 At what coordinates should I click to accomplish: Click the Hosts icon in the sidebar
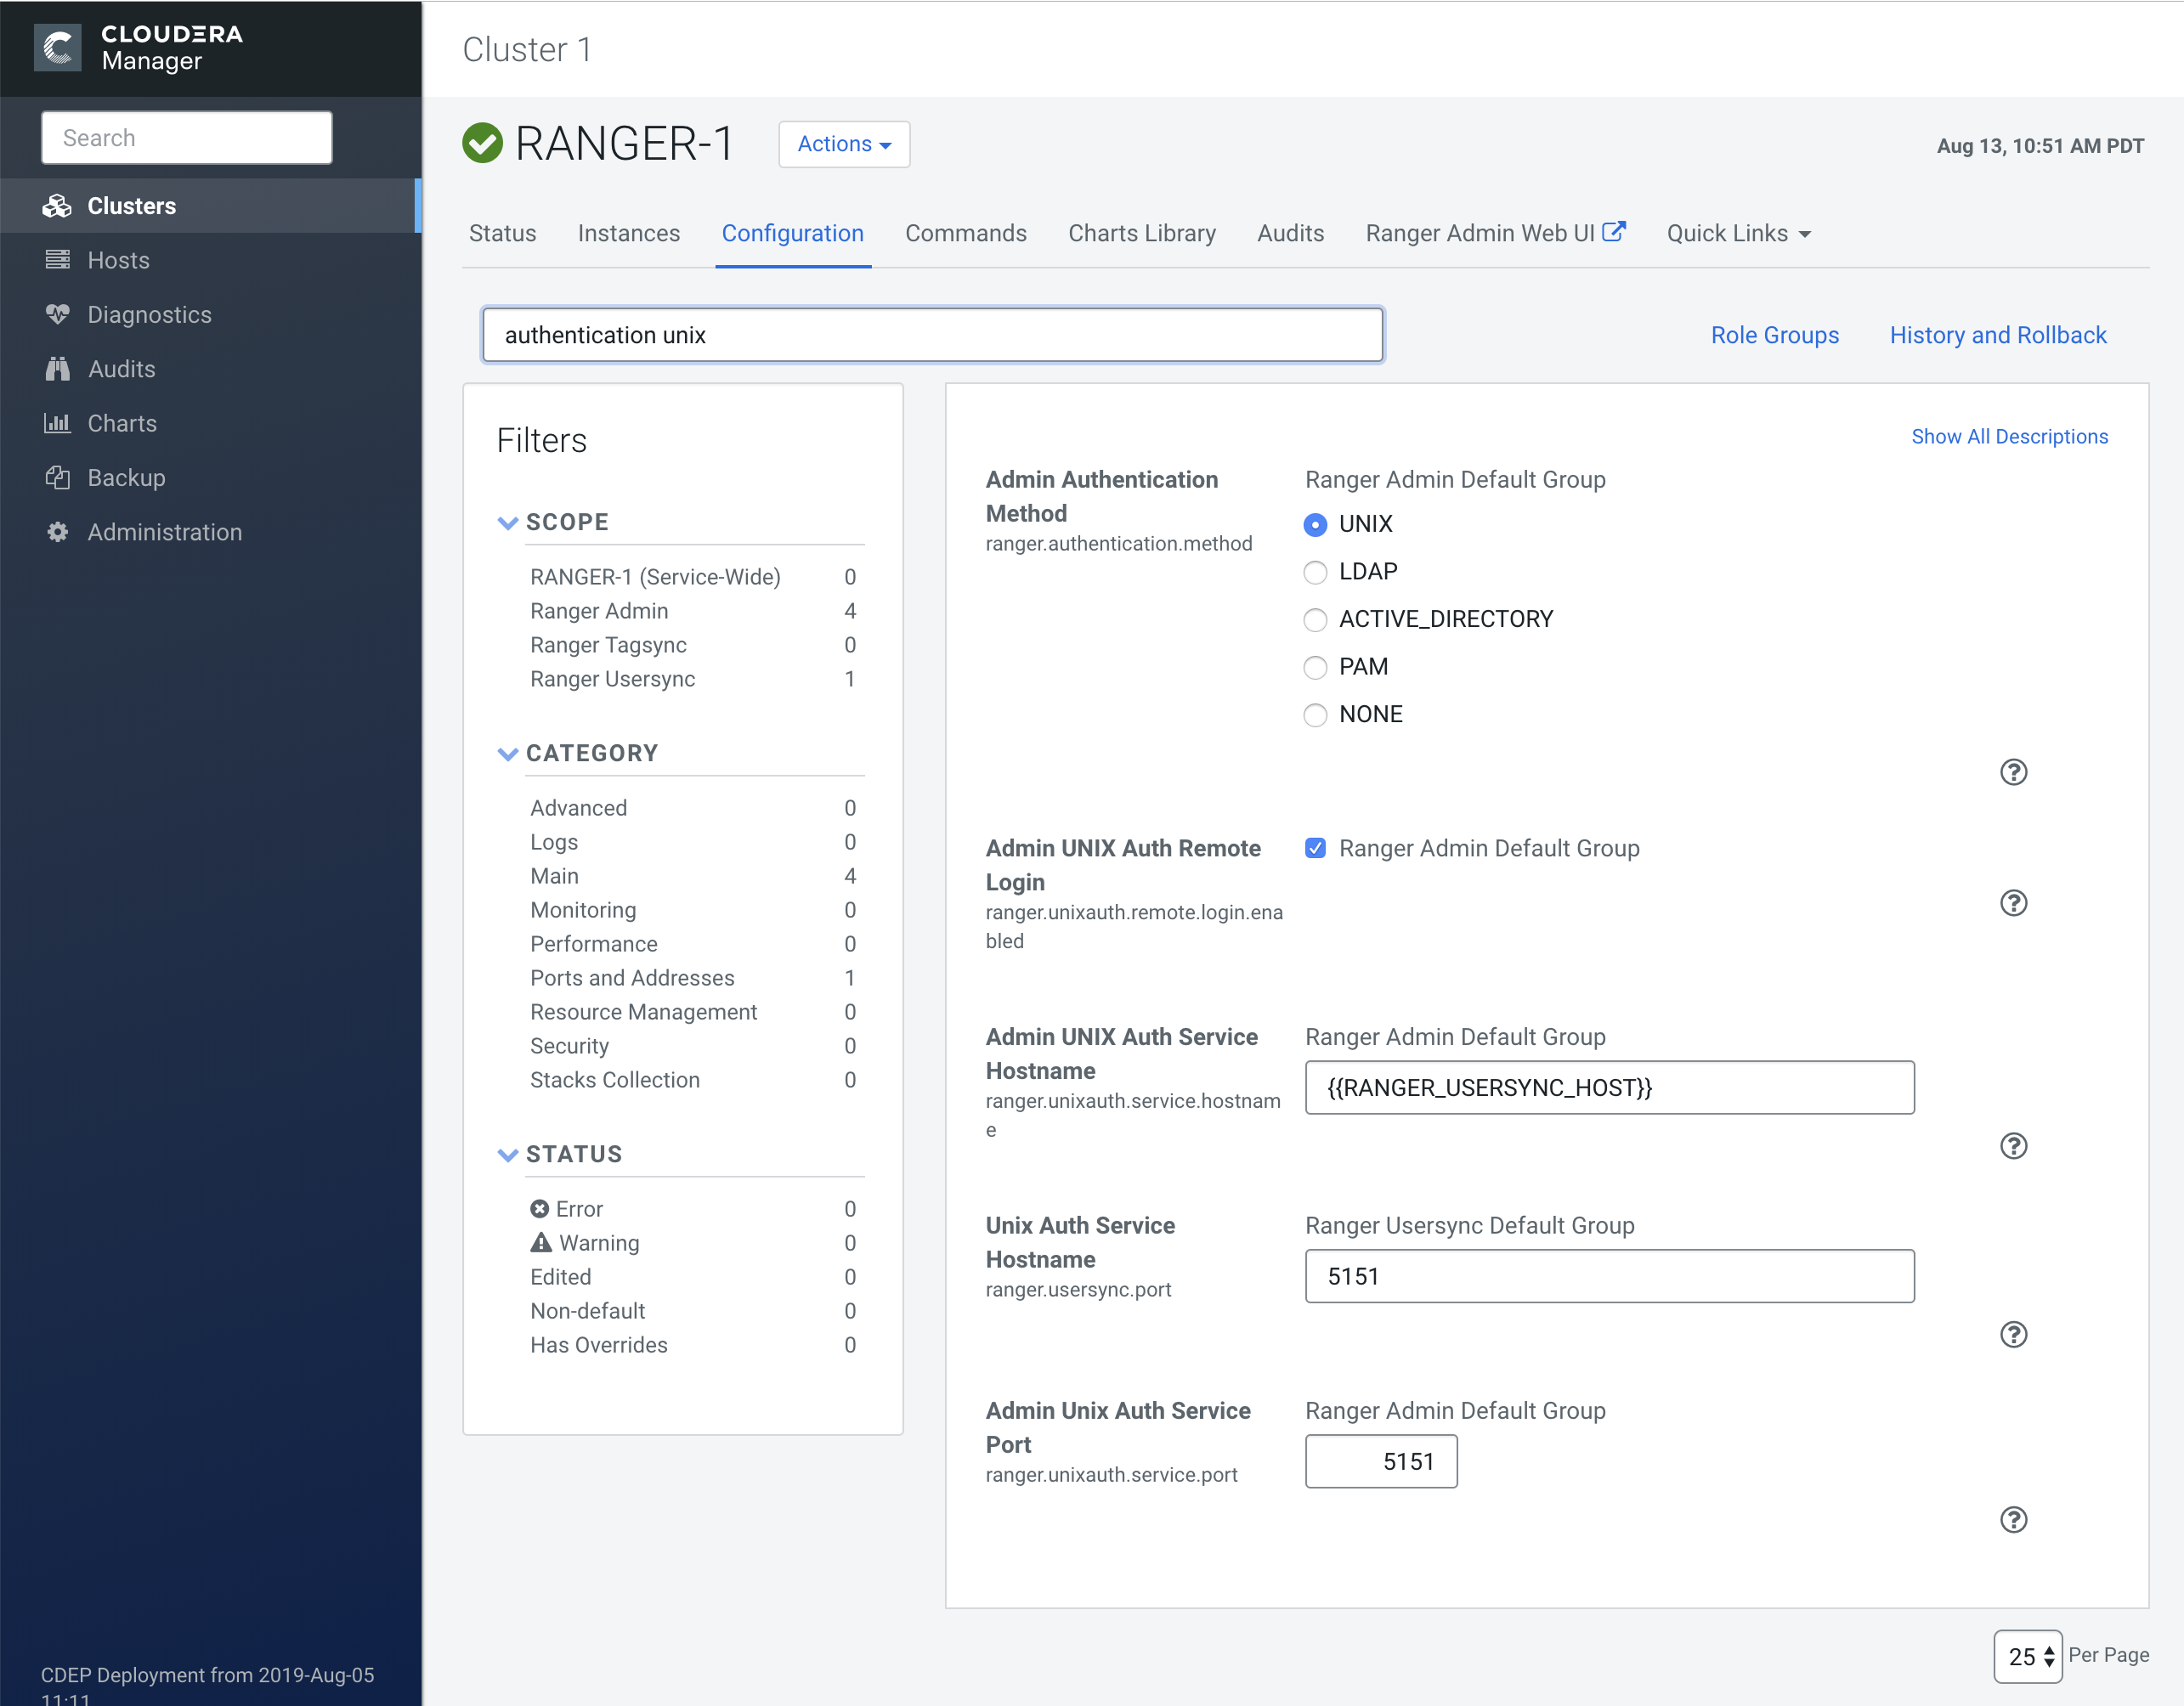coord(57,260)
